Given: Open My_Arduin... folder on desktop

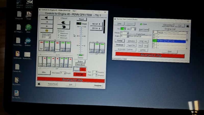Looking at the screenshot, I should [17, 81].
